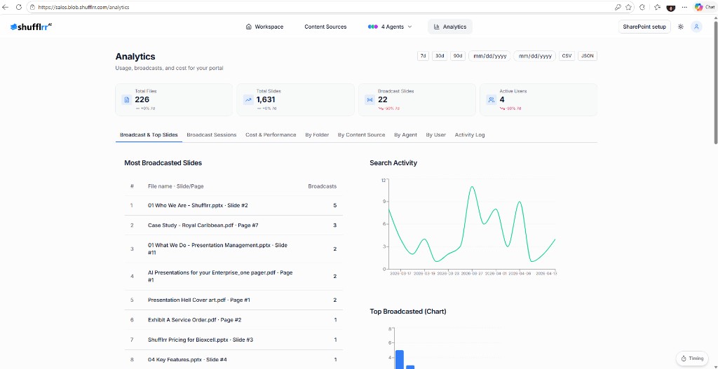Bookmark this page with the star icon
Viewport: 718px width, 369px height.
click(x=629, y=7)
